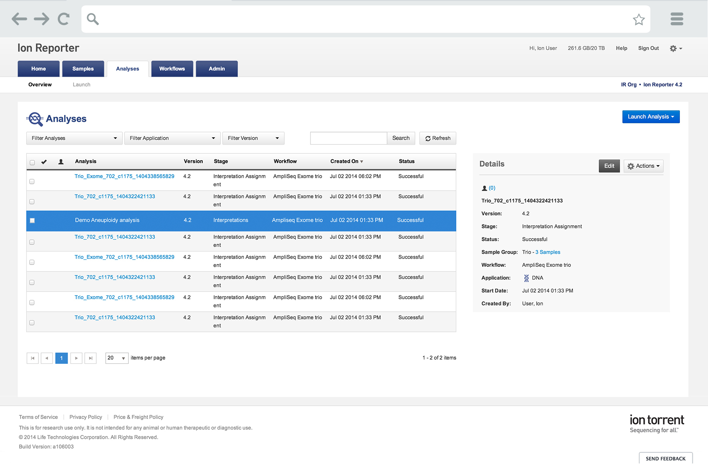Open the browser hamburger menu

click(x=677, y=19)
